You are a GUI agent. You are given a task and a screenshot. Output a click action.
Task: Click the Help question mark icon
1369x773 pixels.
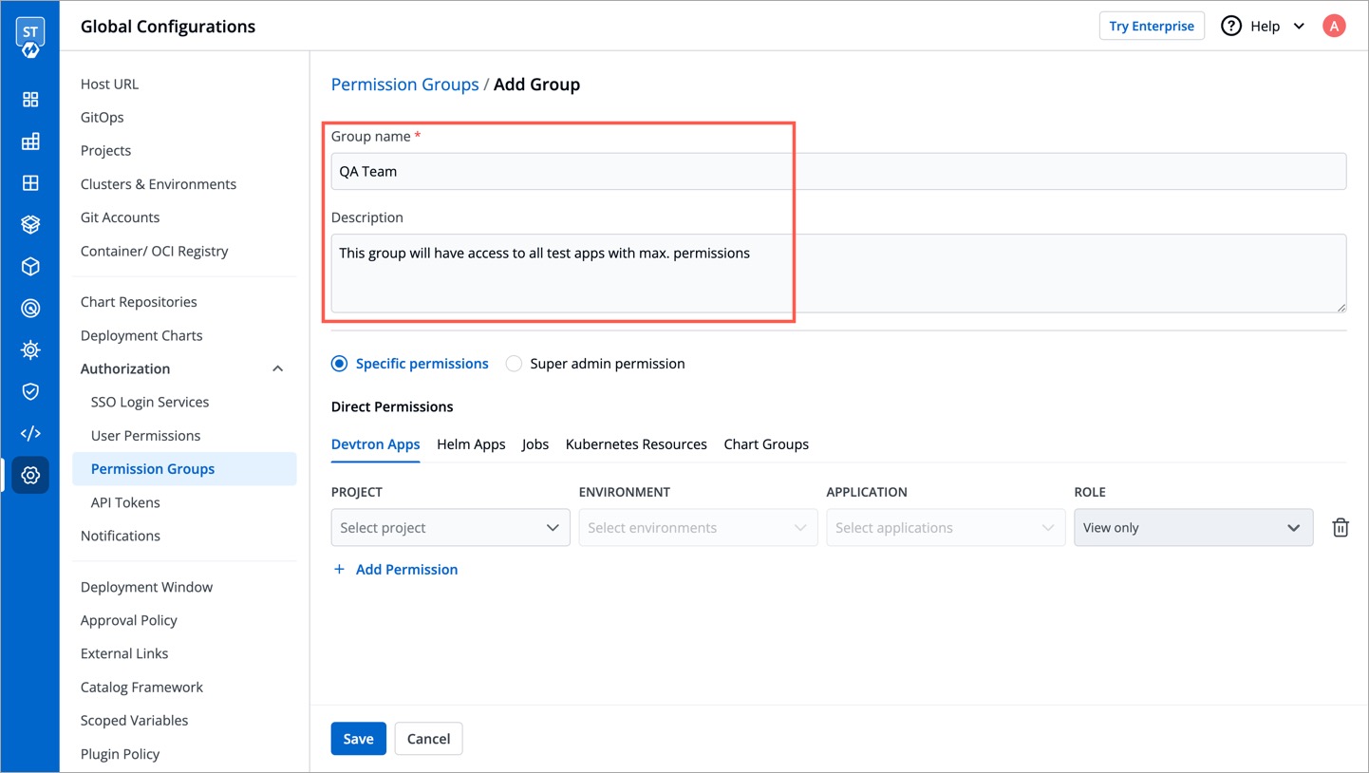(x=1230, y=27)
